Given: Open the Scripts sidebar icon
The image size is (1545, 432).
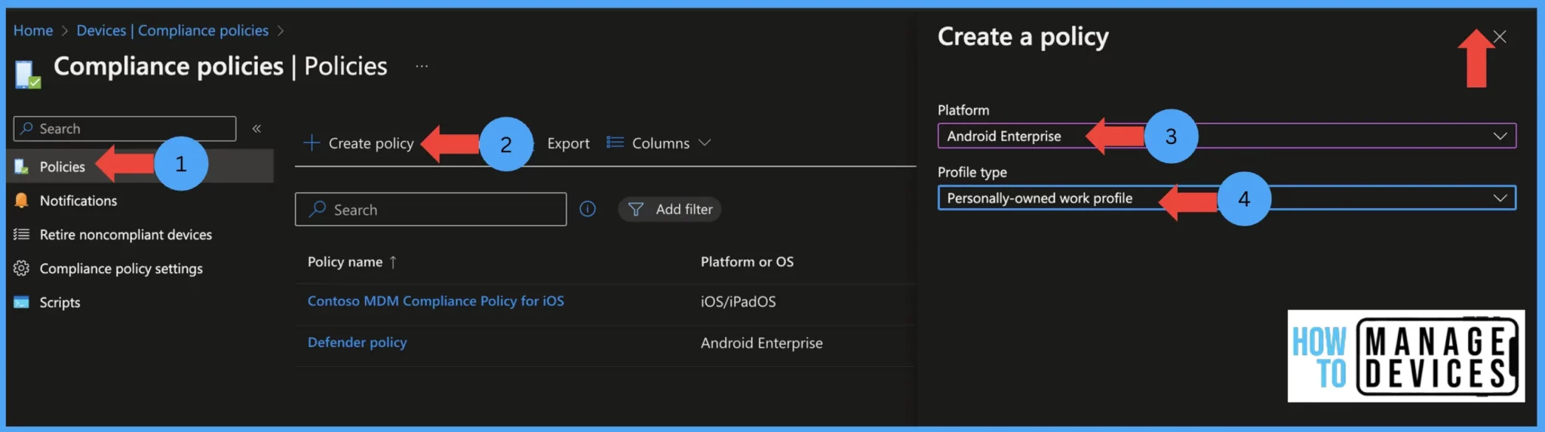Looking at the screenshot, I should [21, 302].
